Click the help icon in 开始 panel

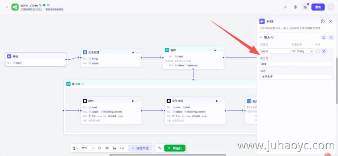coord(323,21)
